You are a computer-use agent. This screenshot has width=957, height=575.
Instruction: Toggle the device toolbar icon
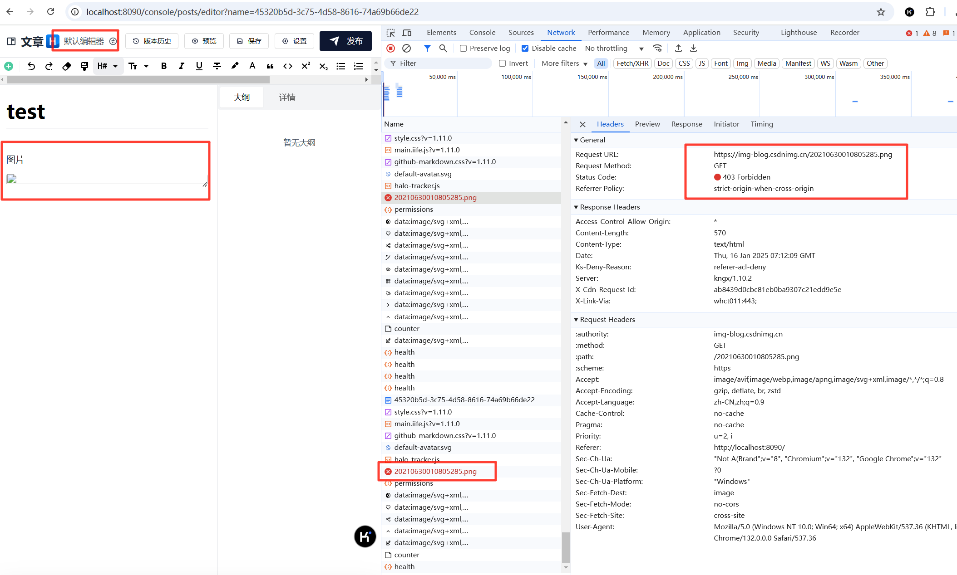407,33
